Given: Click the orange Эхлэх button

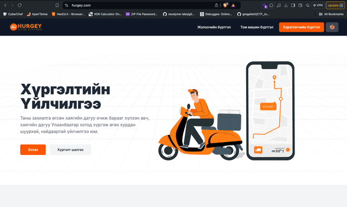Looking at the screenshot, I should (x=33, y=150).
